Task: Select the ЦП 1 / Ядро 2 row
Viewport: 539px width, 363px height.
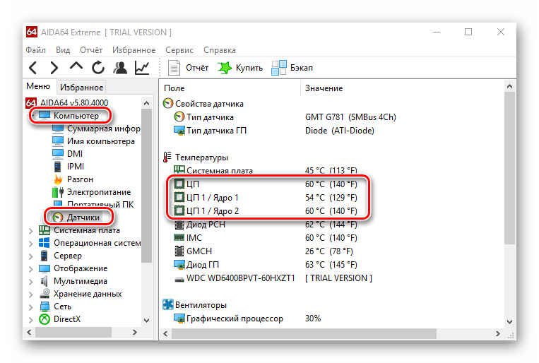Action: (x=266, y=211)
